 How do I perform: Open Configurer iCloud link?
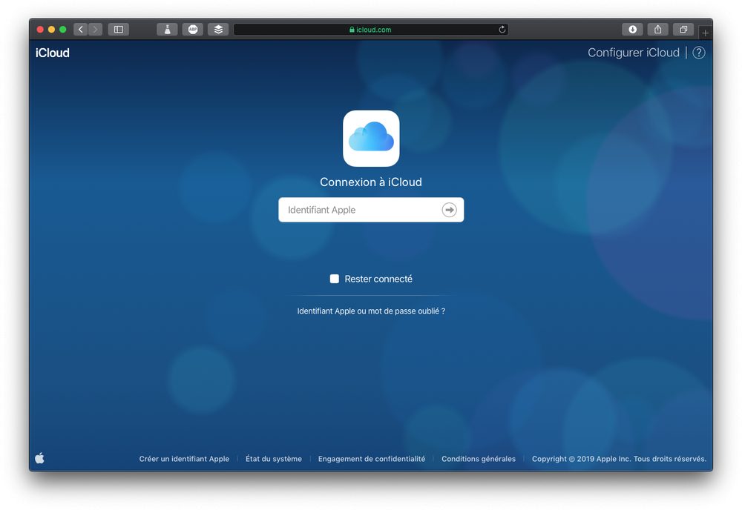pos(633,53)
